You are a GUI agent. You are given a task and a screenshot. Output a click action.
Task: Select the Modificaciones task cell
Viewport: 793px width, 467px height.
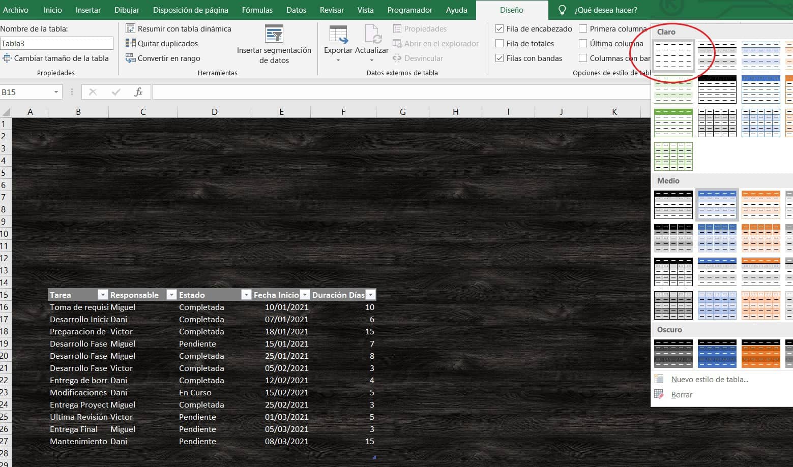click(x=78, y=392)
